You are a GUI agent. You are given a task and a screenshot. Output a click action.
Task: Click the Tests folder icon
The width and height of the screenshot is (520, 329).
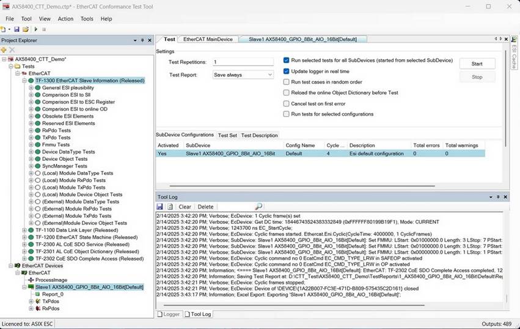pos(17,66)
